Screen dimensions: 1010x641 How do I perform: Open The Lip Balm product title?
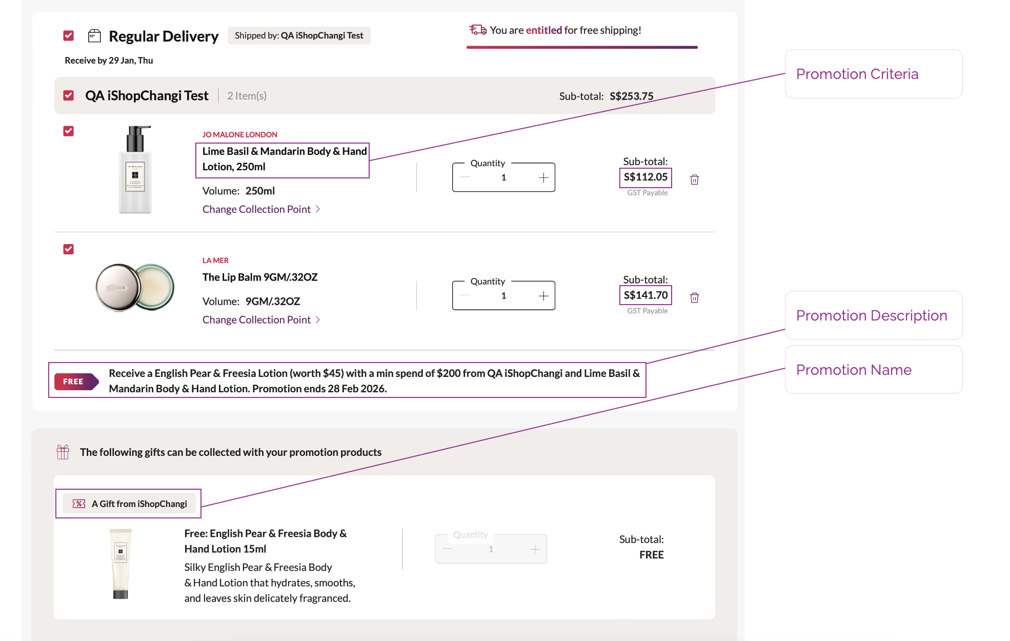tap(259, 277)
